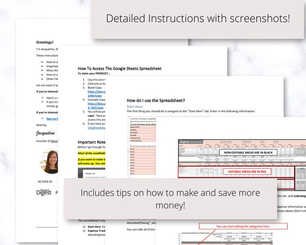Click the 'How To Access The Google Sheets Spreadsheet' heading
306x245 pixels.
[119, 69]
